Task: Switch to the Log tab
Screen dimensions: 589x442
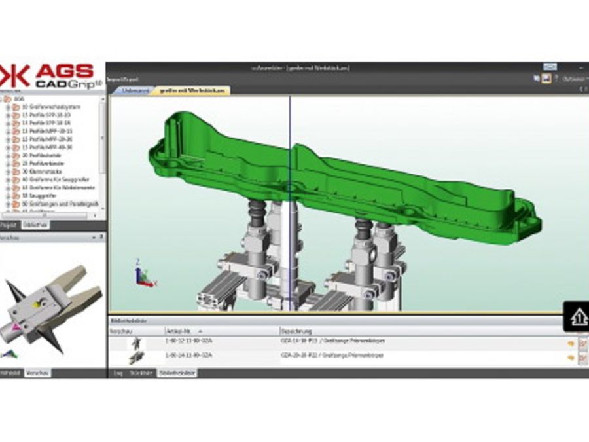Action: click(x=118, y=373)
